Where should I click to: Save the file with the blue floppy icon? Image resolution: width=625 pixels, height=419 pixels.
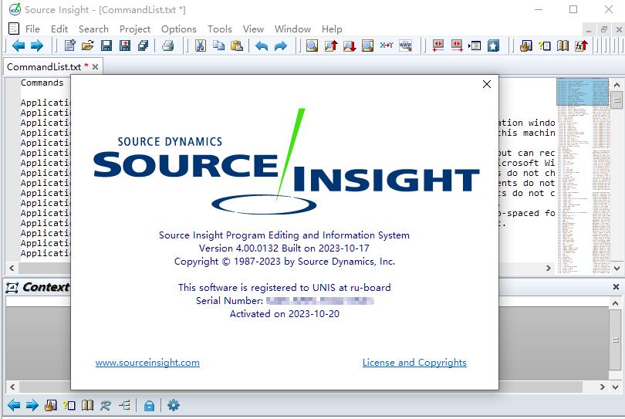[x=106, y=46]
